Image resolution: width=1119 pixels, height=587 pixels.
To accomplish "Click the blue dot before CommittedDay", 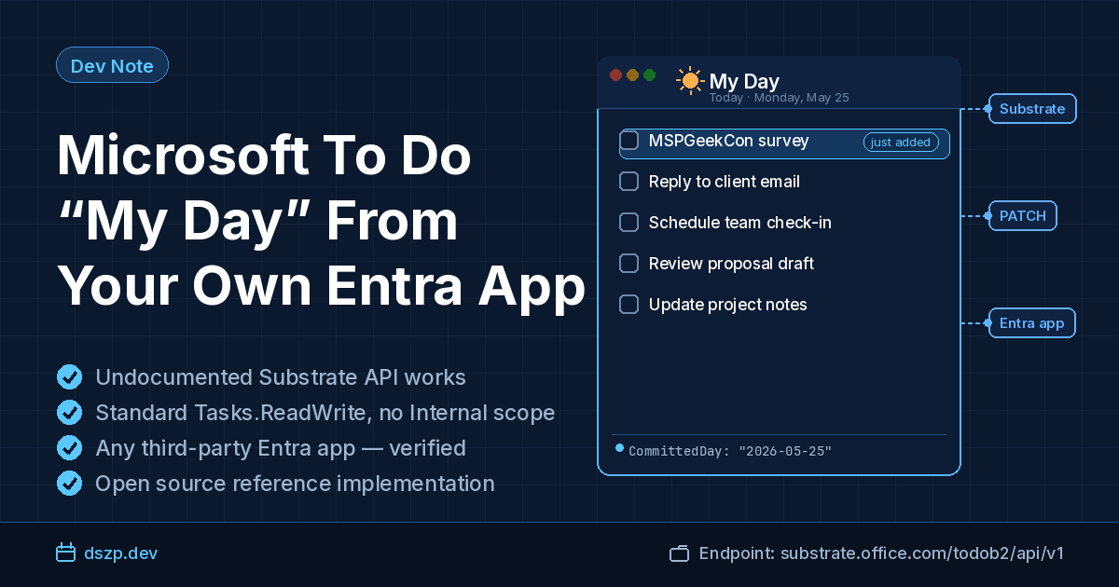I will click(619, 448).
